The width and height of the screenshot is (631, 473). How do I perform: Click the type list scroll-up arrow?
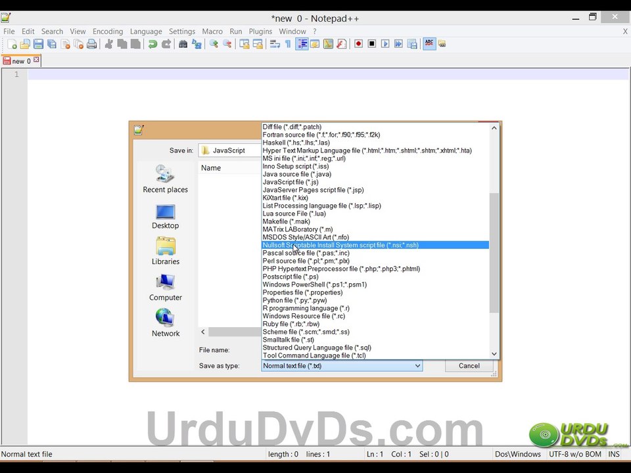494,128
